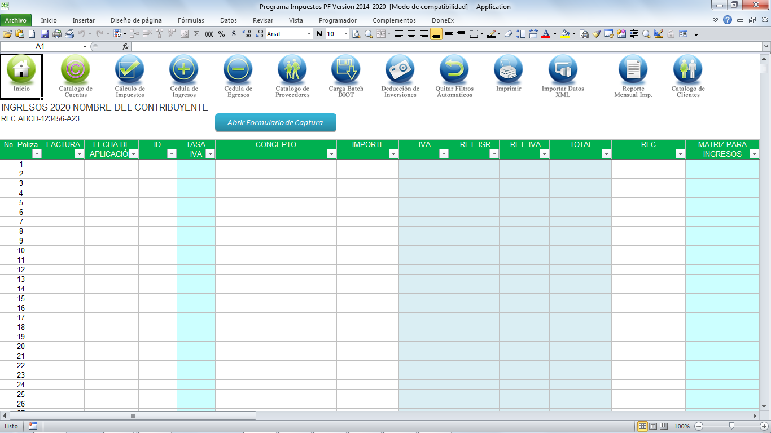Switch to the Programador tab

click(x=338, y=20)
